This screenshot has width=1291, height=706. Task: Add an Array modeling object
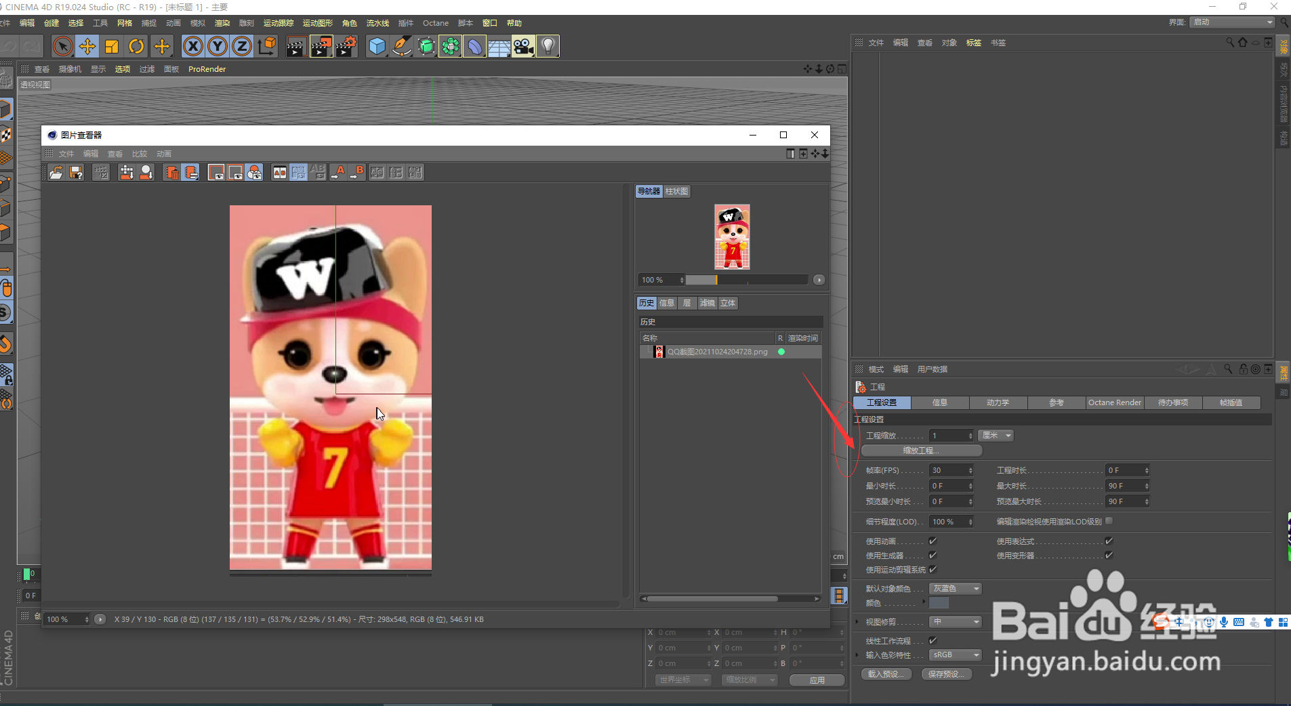450,46
